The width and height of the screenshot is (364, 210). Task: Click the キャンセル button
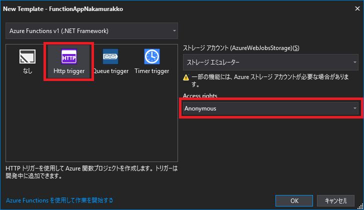coord(335,200)
